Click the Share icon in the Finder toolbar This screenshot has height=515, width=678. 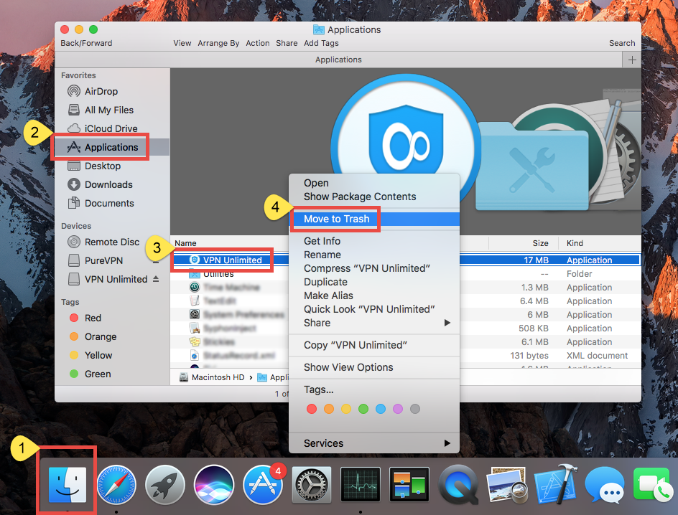coord(287,43)
